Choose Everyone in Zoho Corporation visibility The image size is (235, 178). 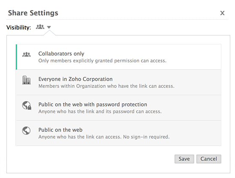click(118, 82)
